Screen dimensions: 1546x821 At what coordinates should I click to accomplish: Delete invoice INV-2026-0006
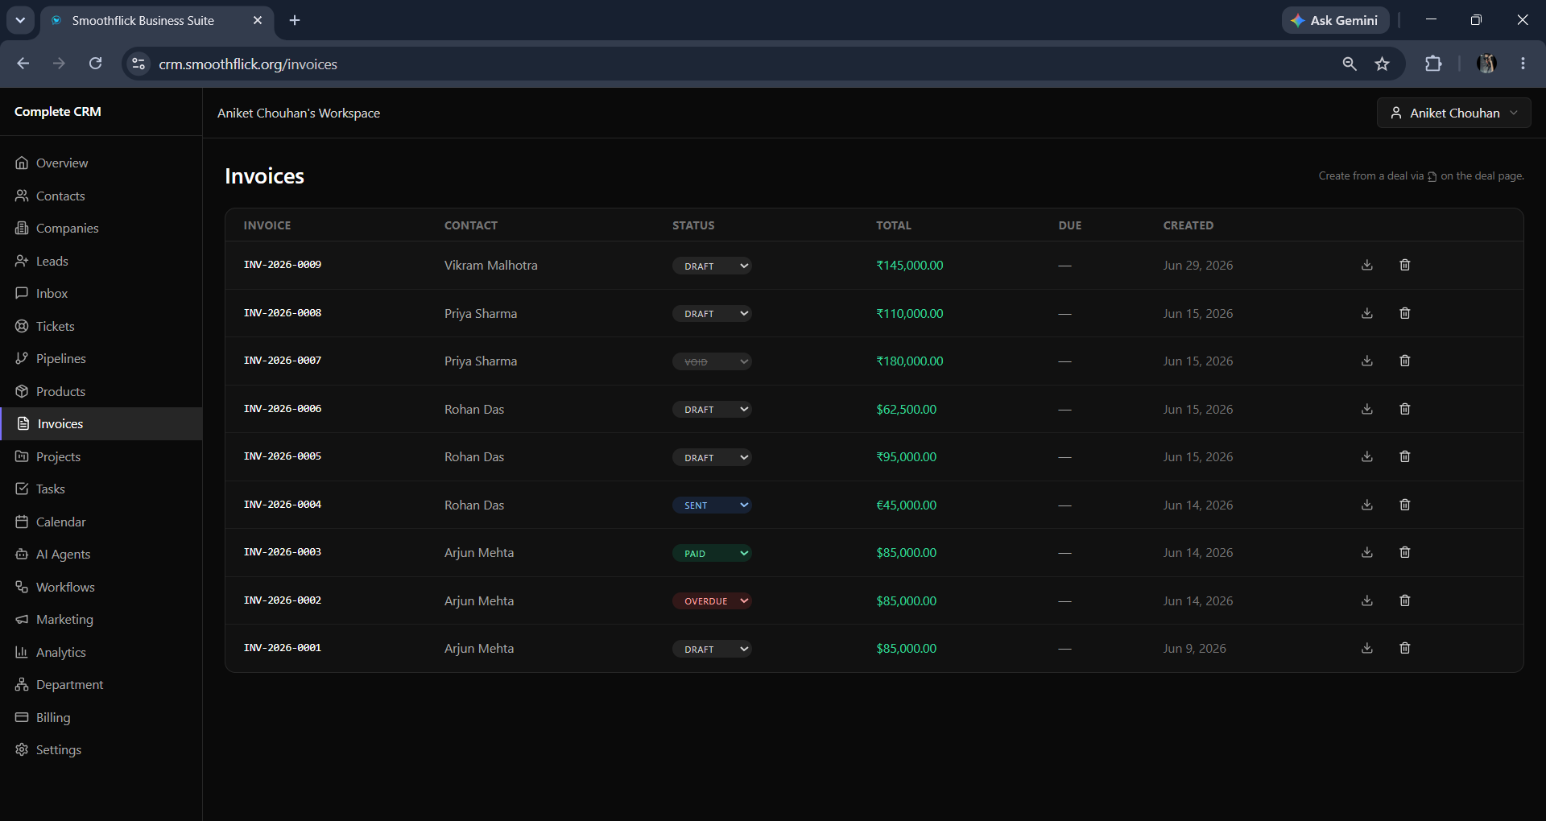coord(1404,409)
